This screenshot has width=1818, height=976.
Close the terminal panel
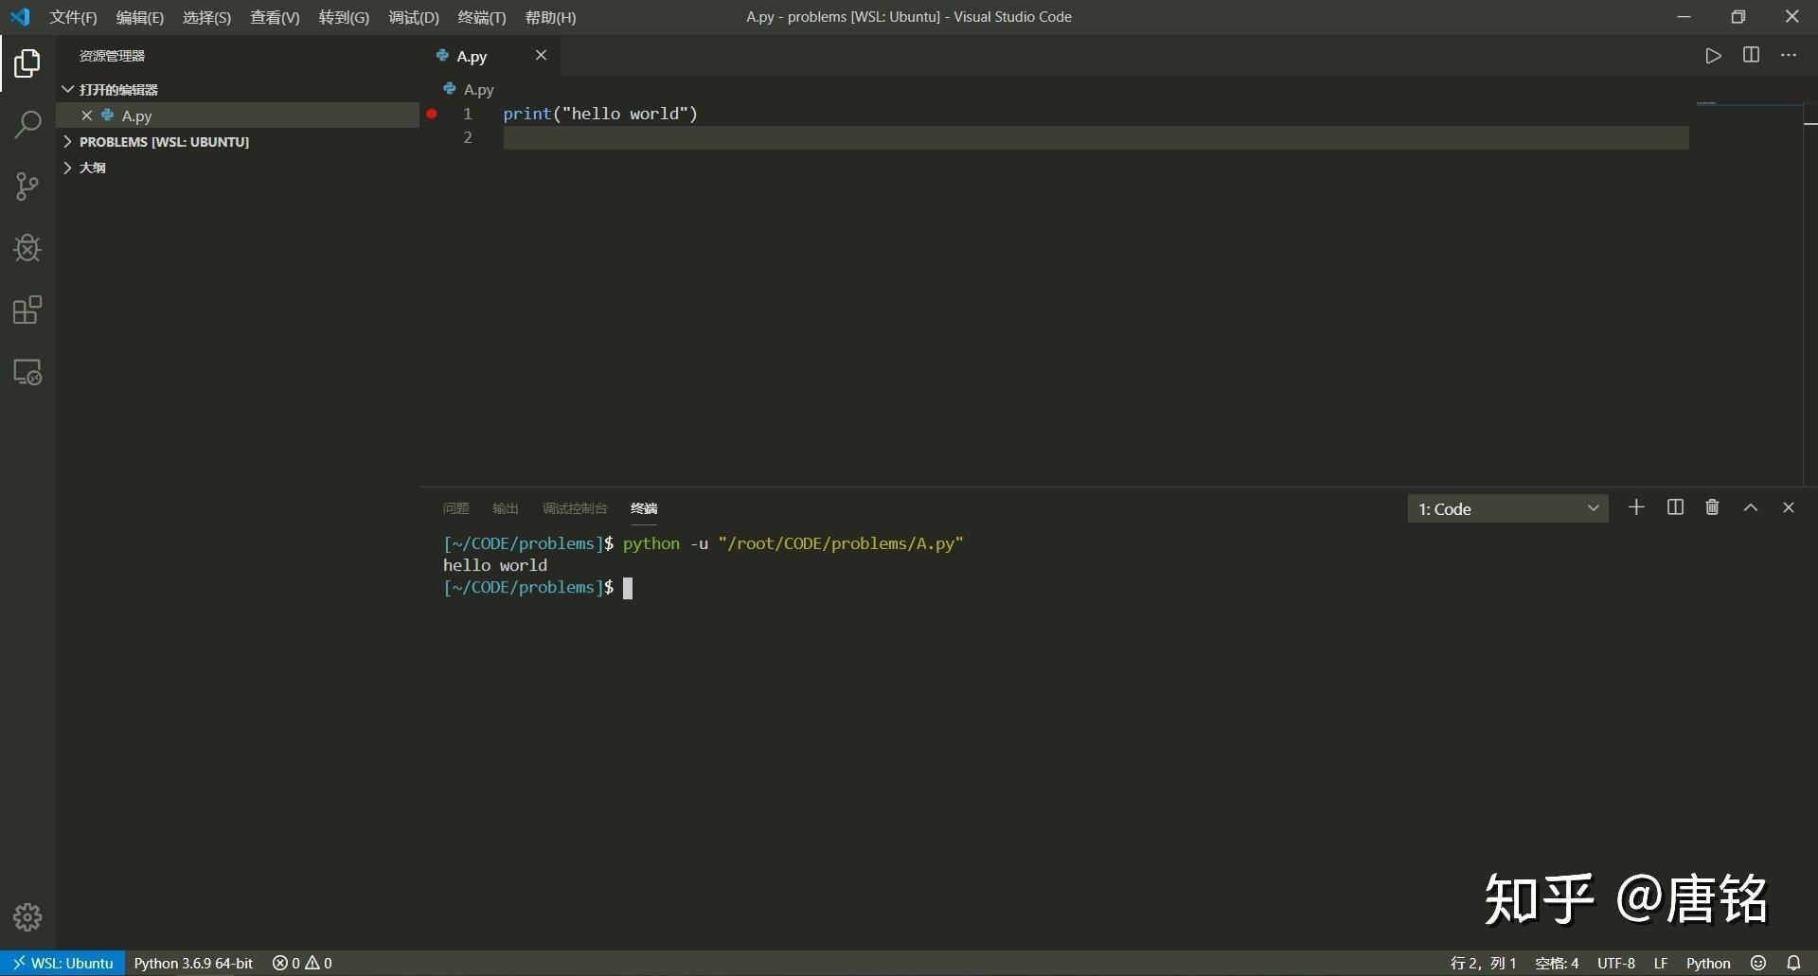(1789, 507)
